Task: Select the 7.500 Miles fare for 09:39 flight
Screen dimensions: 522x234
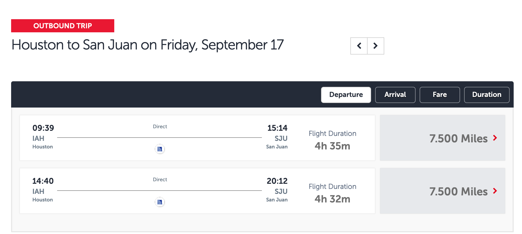Action: pyautogui.click(x=443, y=138)
